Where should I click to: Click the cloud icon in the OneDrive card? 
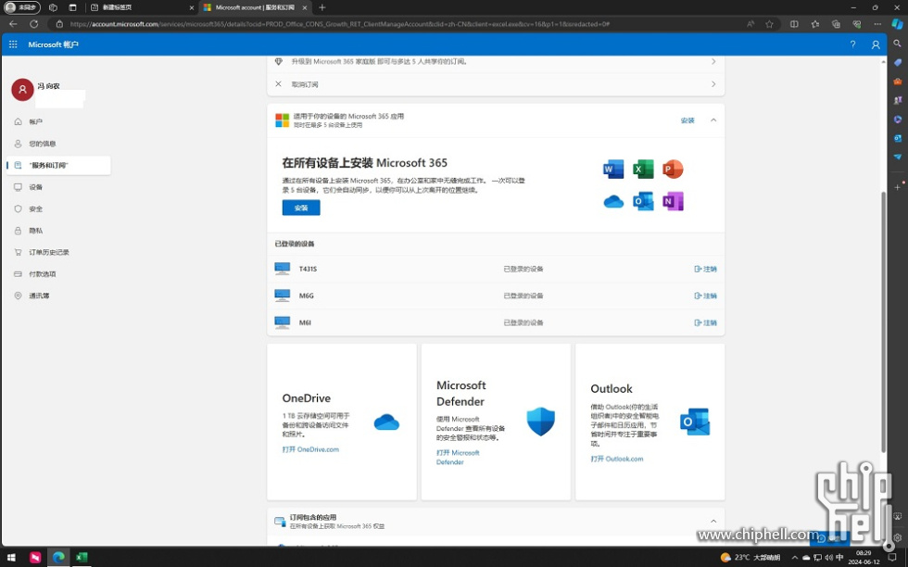(386, 422)
